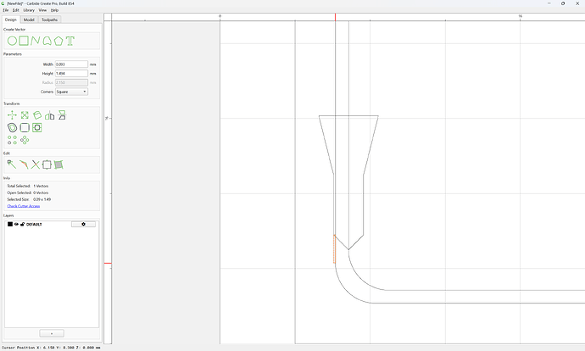Activate the Move transform tool
585x351 pixels.
pos(12,115)
